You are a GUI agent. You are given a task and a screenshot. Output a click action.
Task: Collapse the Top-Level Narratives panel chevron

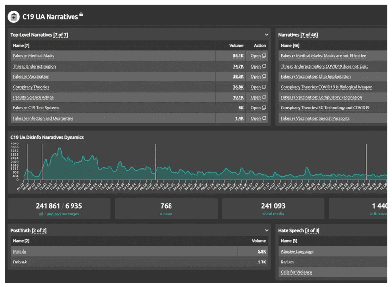coord(267,35)
